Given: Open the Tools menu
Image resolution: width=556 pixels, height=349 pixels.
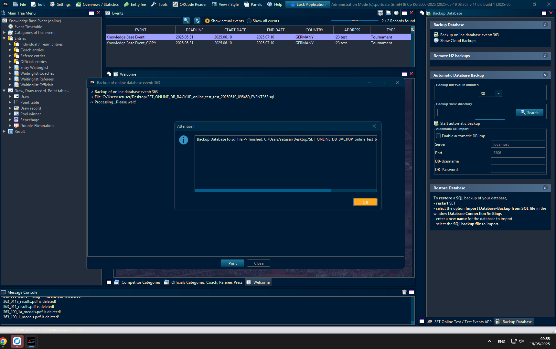Looking at the screenshot, I should pyautogui.click(x=159, y=4).
